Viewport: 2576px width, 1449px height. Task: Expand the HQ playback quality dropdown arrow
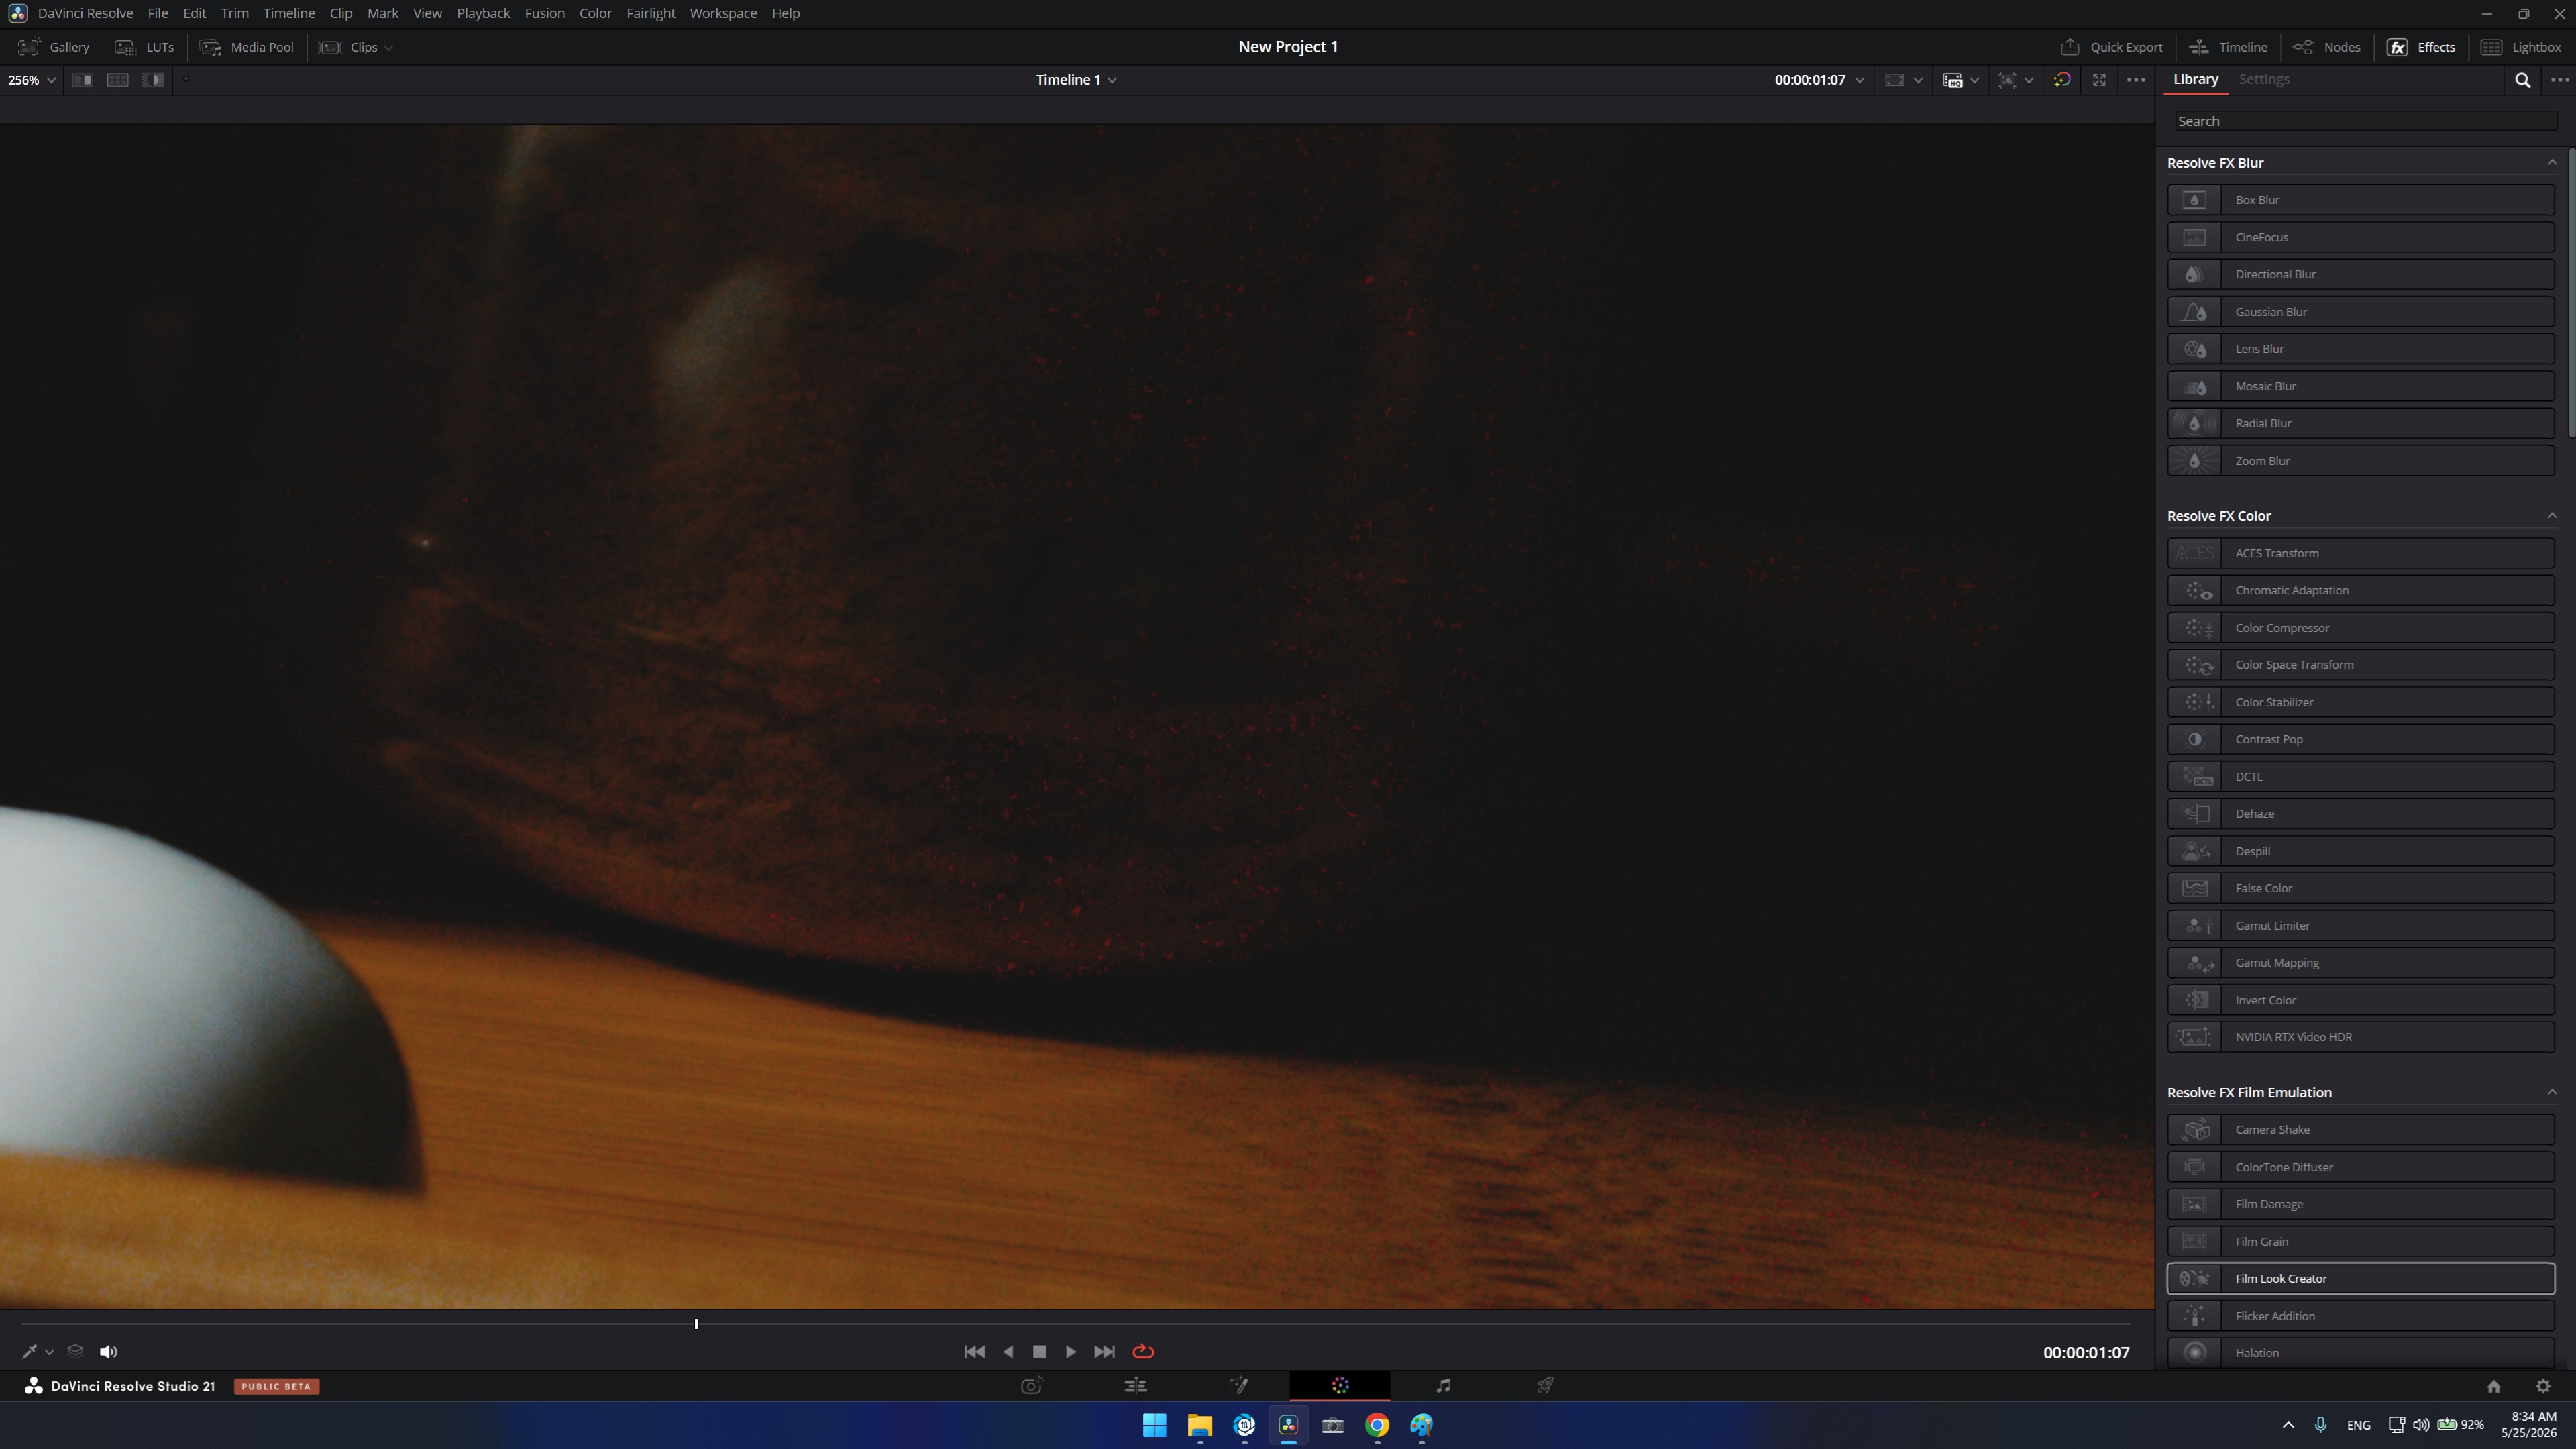tap(1975, 80)
